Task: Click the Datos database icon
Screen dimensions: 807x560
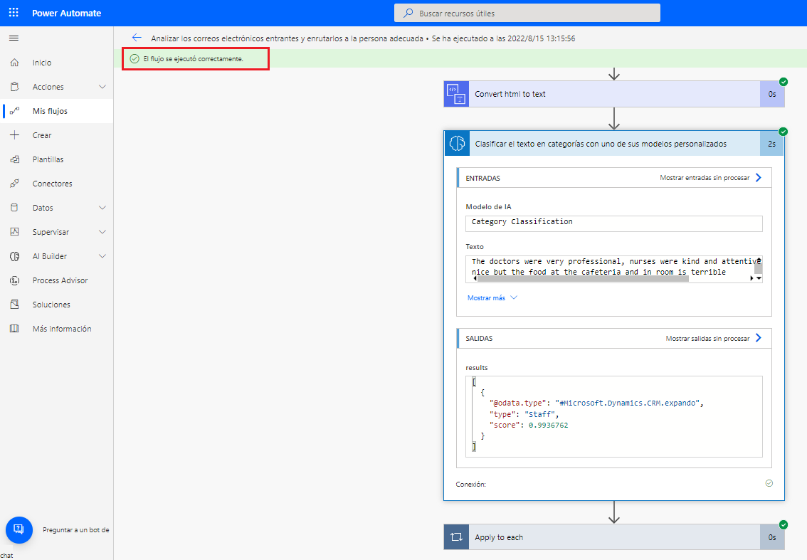Action: coord(14,208)
